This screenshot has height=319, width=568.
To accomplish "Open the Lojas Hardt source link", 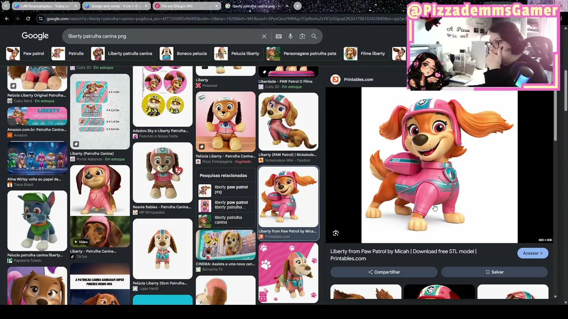I will pos(151,288).
